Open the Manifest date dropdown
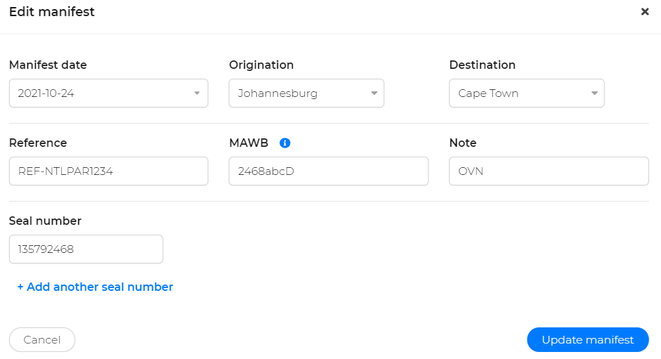Screen dimensions: 661x359 (x=109, y=93)
